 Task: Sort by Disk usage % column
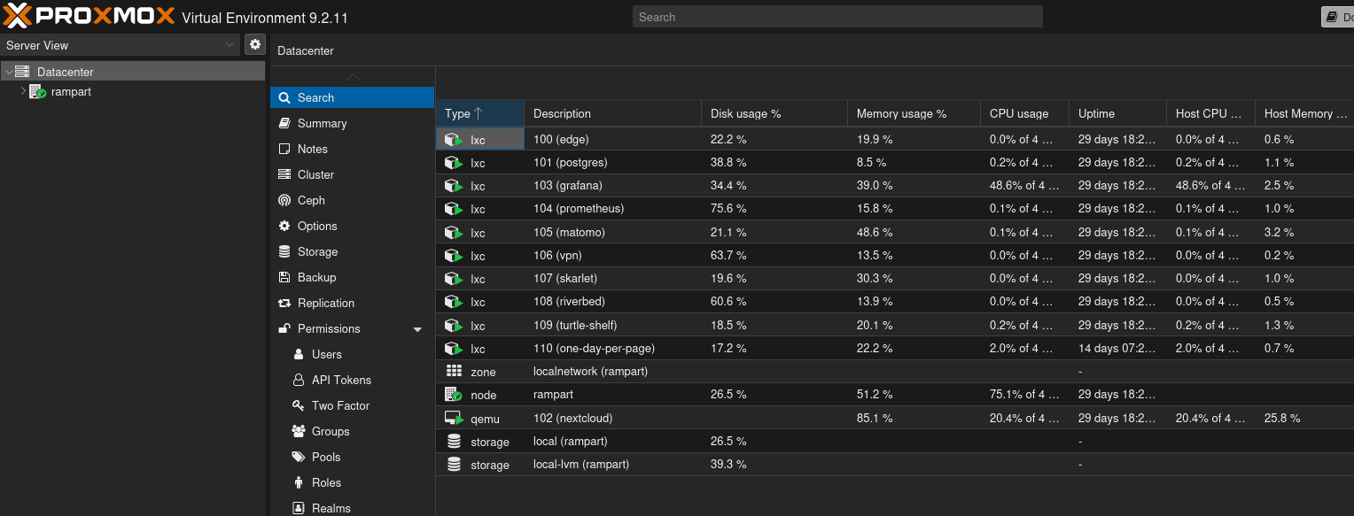click(774, 113)
